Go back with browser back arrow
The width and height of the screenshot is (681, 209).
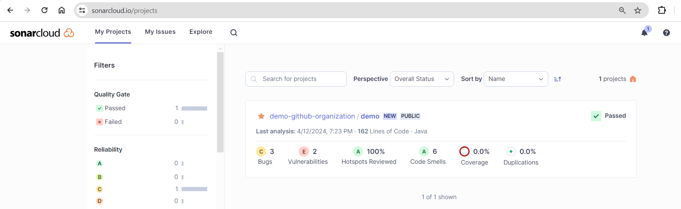coord(10,10)
